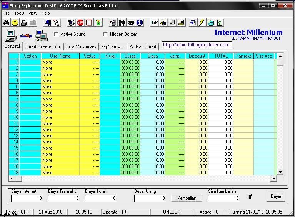Click the Biaya Internet input field
Image resolution: width=295 pixels, height=217 pixels.
point(27,199)
